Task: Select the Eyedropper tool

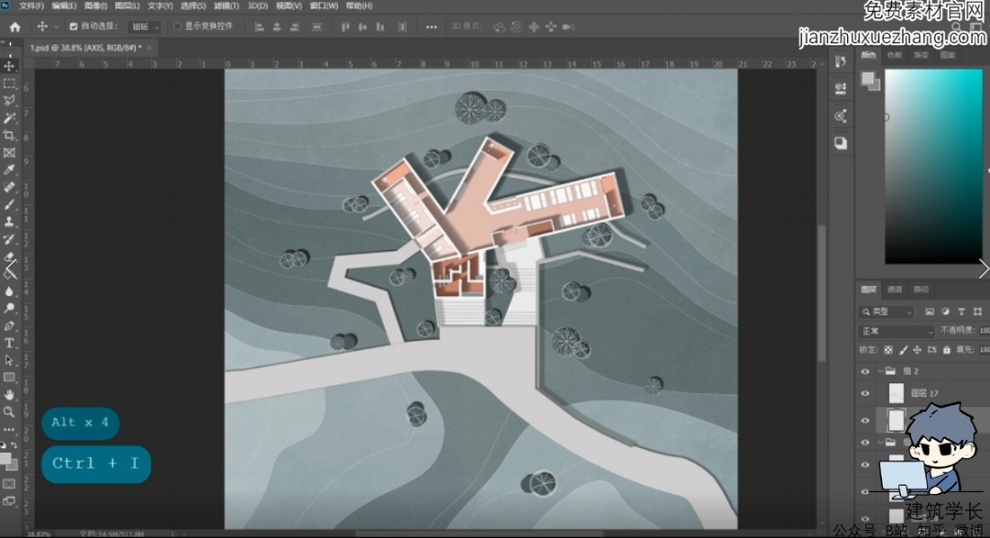Action: (x=9, y=170)
